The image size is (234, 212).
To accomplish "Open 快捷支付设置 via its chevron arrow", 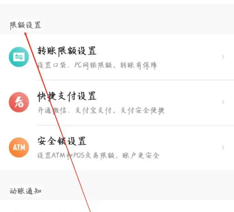I will tap(223, 102).
